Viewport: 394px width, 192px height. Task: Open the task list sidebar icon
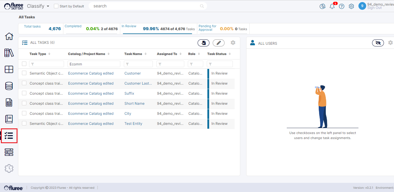9,136
